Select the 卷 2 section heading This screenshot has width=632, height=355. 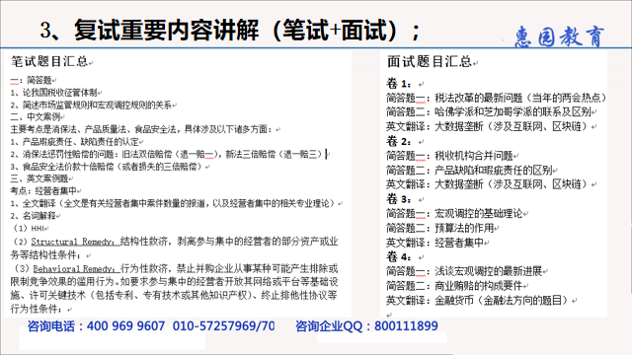[399, 141]
